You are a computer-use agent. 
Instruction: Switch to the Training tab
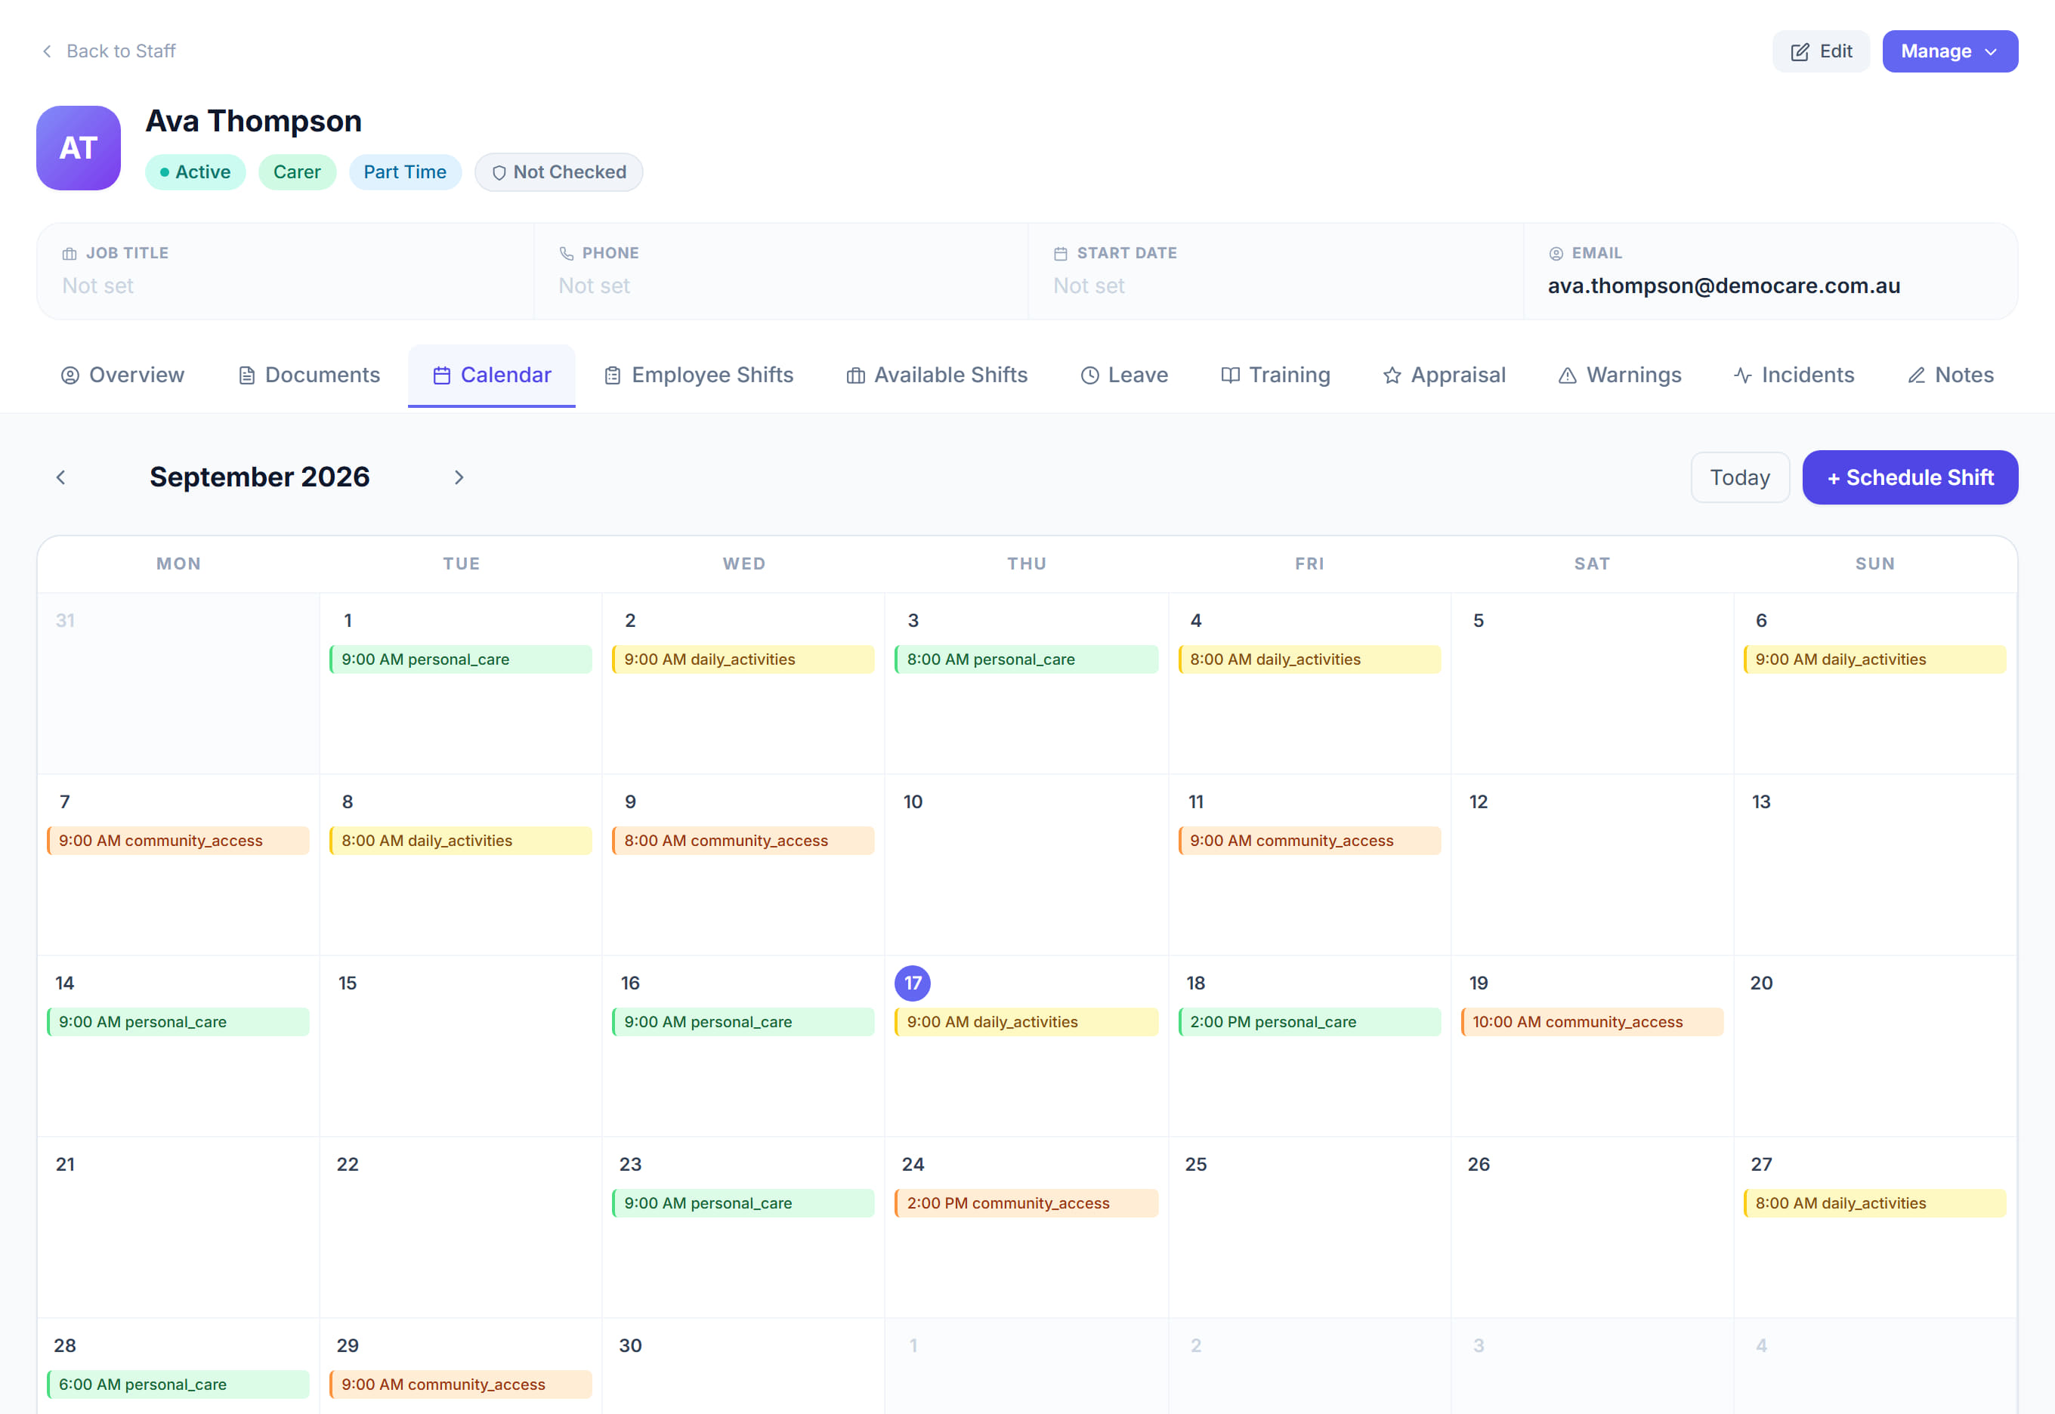(1275, 375)
